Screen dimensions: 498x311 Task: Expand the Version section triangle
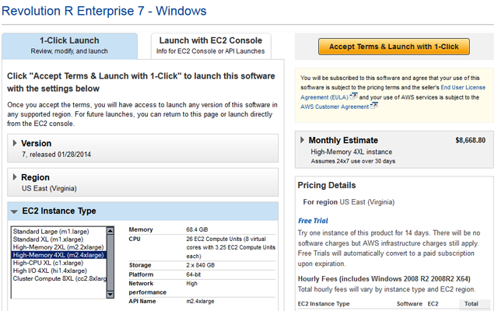tap(15, 143)
